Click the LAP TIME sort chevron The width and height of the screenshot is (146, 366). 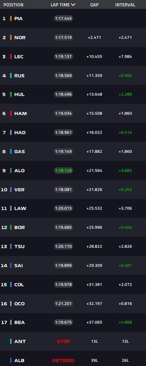pyautogui.click(x=73, y=5)
